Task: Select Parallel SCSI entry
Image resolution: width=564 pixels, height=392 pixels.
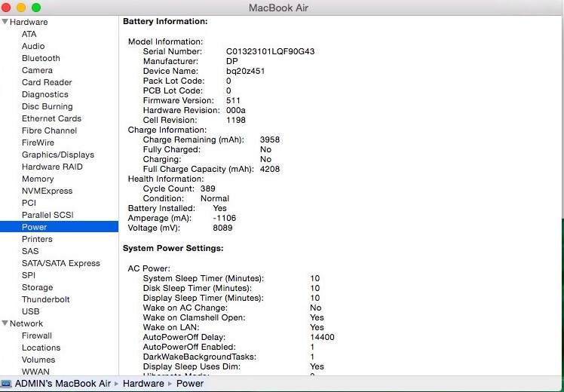Action: pyautogui.click(x=48, y=215)
